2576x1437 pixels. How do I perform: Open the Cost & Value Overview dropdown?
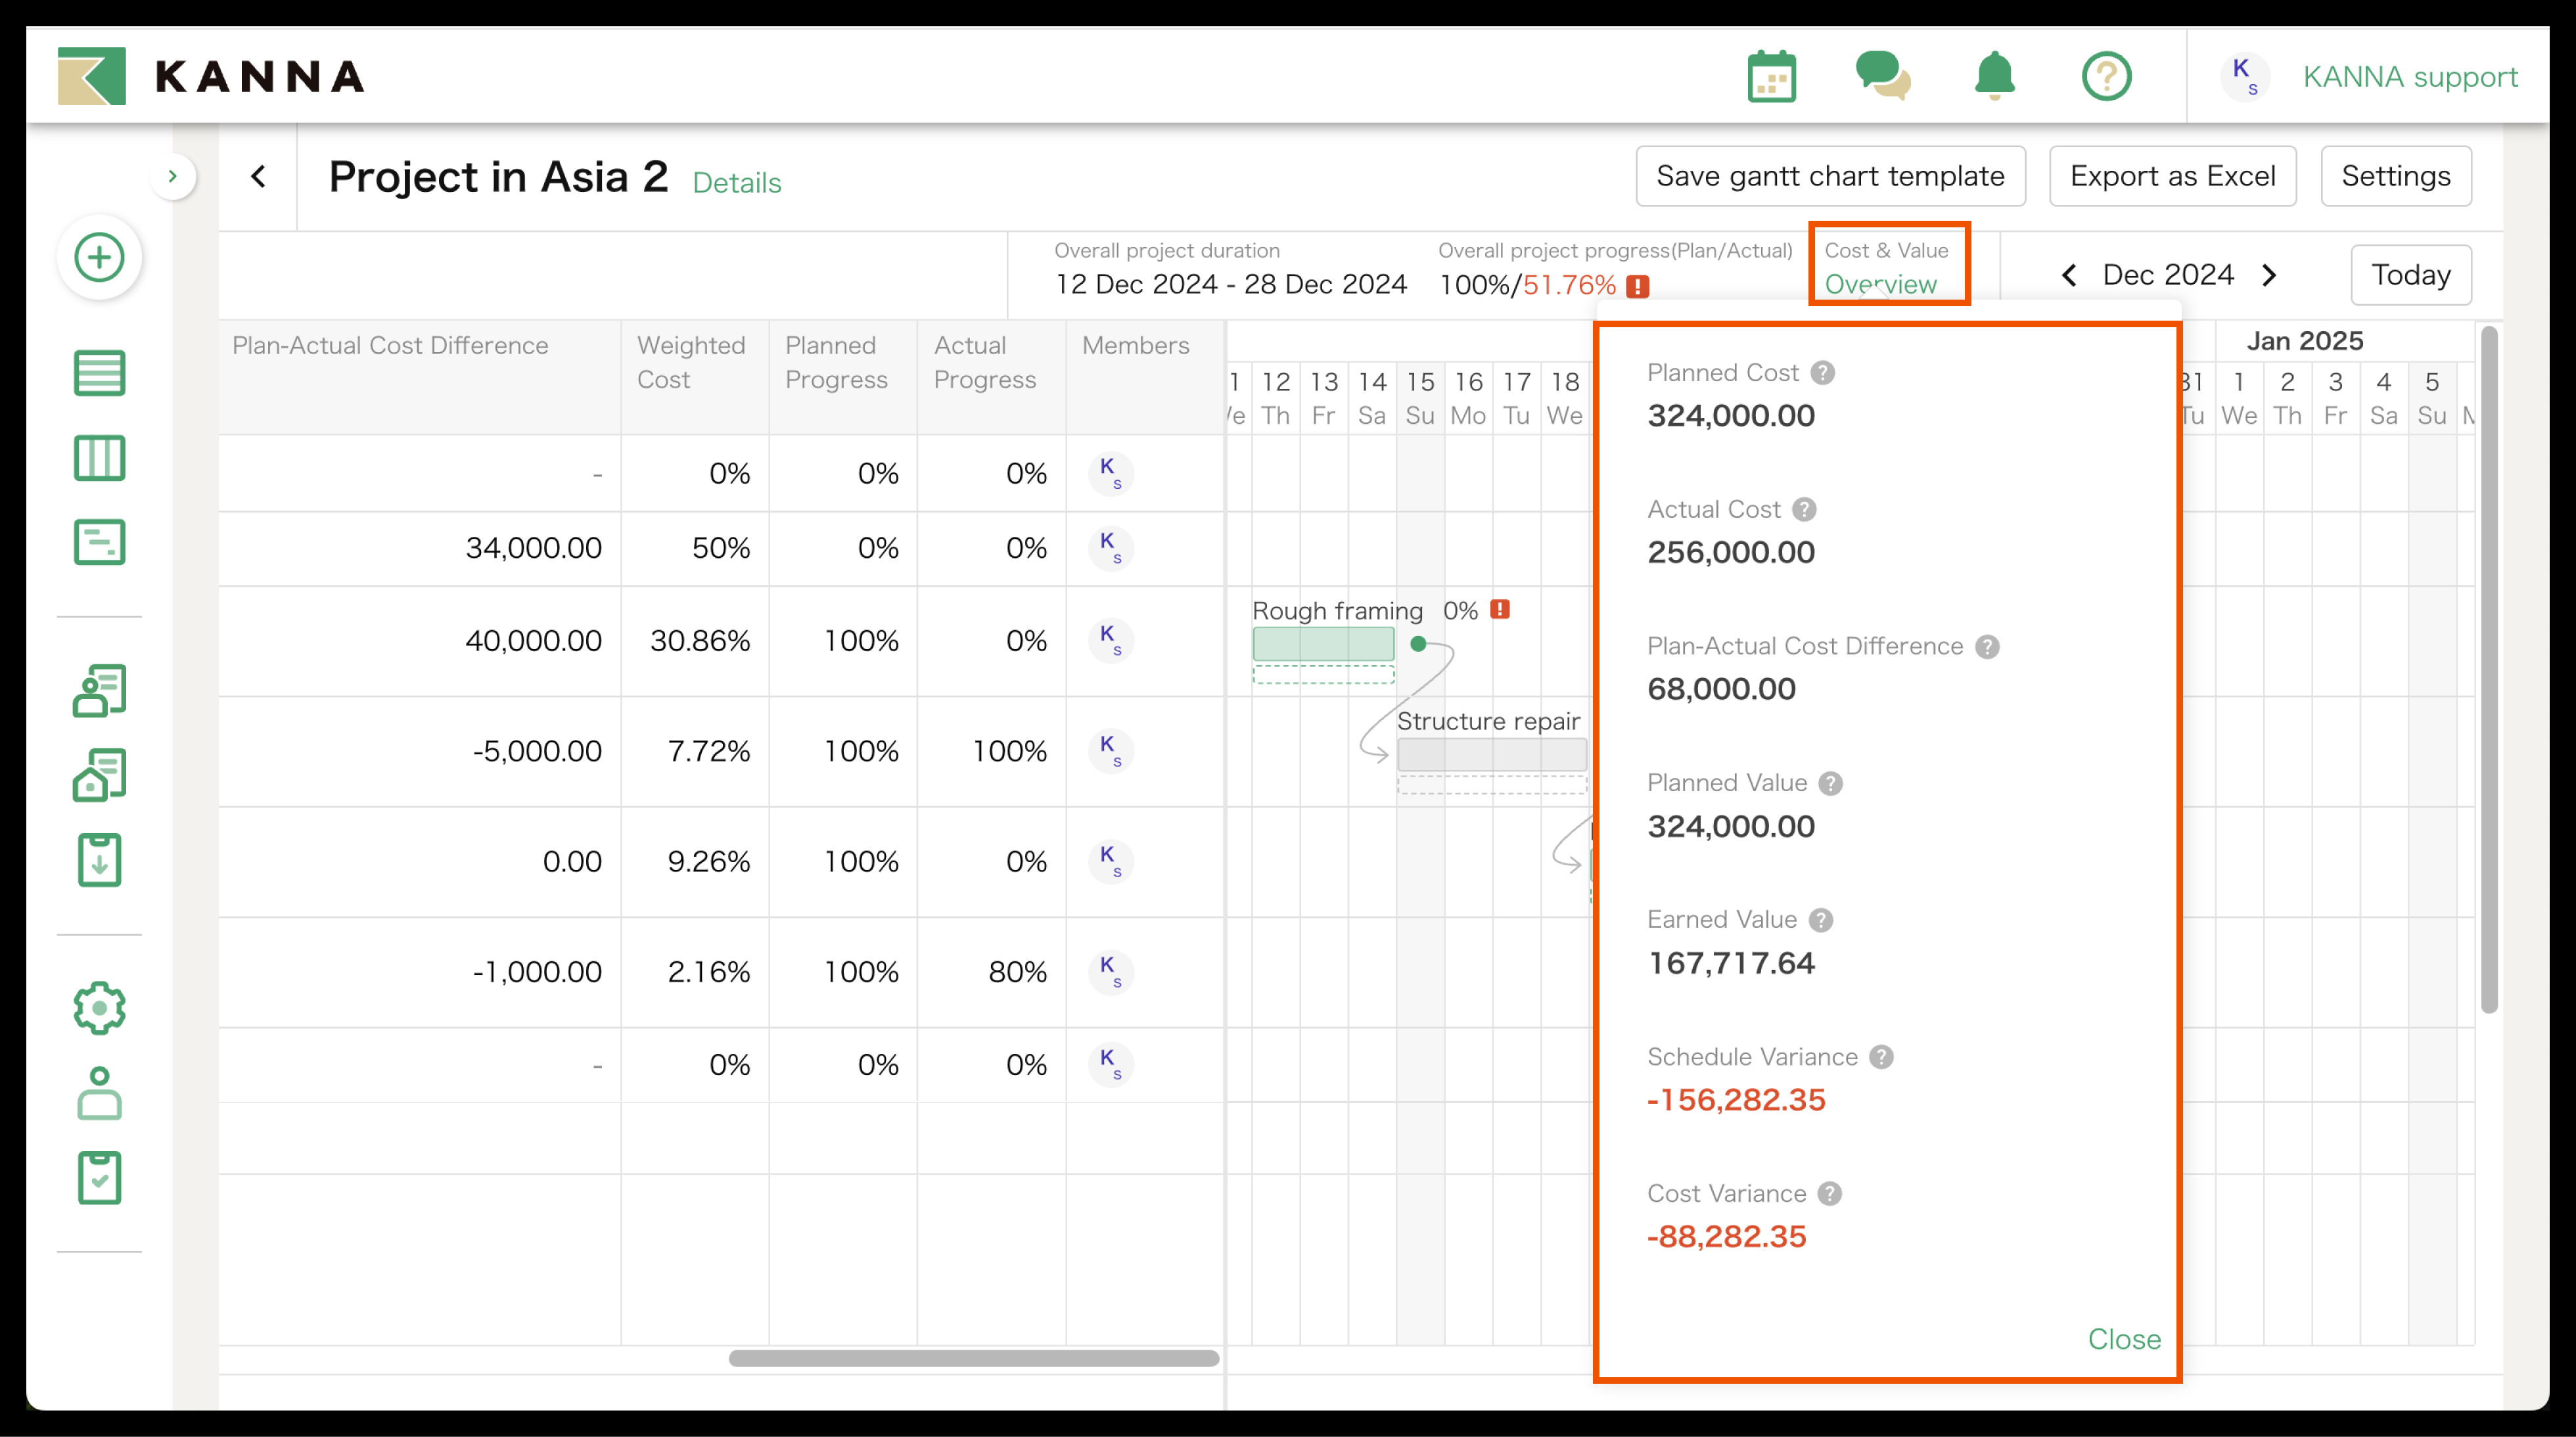pos(1880,284)
